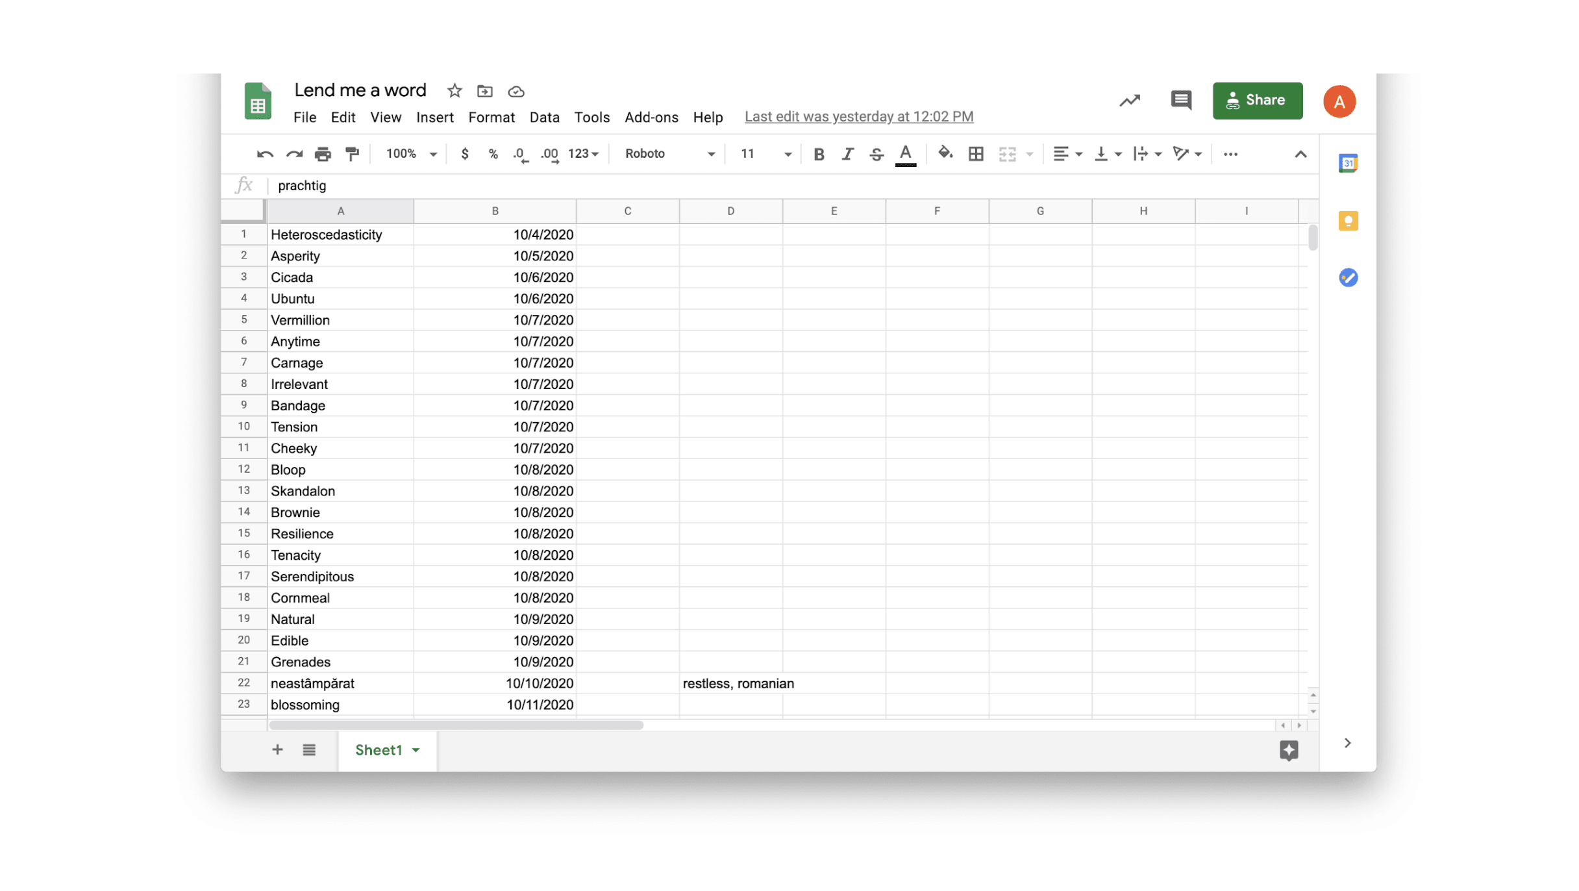This screenshot has height=891, width=1579.
Task: Open the vertical align dropdown
Action: [x=1108, y=154]
